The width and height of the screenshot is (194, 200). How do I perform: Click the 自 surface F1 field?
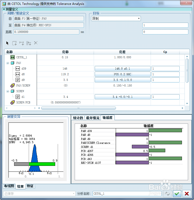(48, 18)
